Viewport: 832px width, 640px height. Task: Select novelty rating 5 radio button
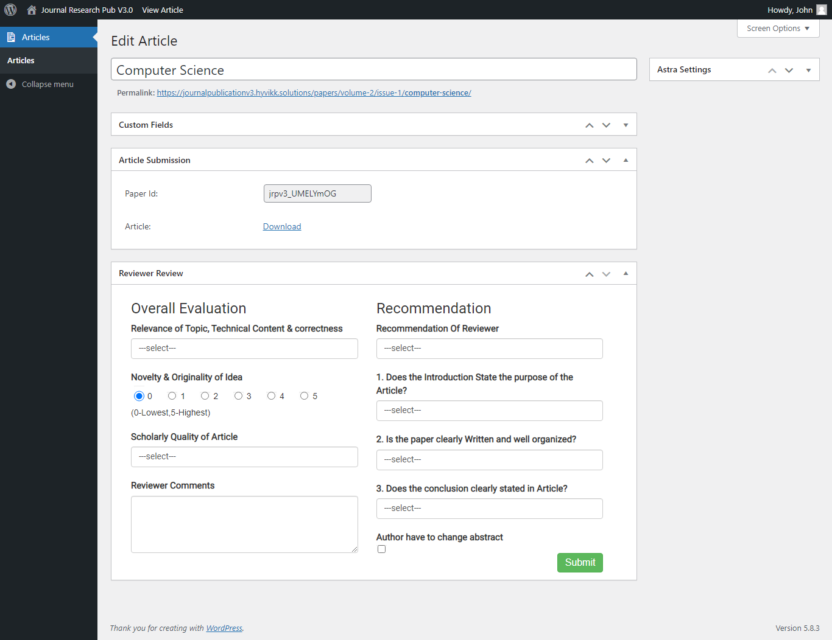coord(304,396)
